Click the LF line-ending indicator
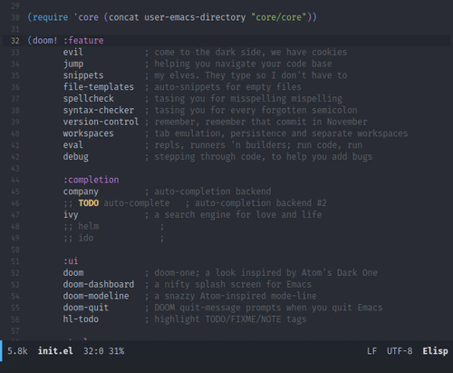The image size is (453, 373). coord(371,351)
